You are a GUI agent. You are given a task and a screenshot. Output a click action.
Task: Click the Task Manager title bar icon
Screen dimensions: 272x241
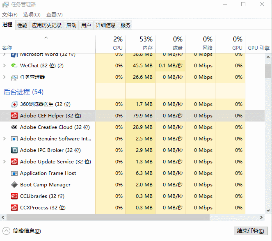coord(6,5)
